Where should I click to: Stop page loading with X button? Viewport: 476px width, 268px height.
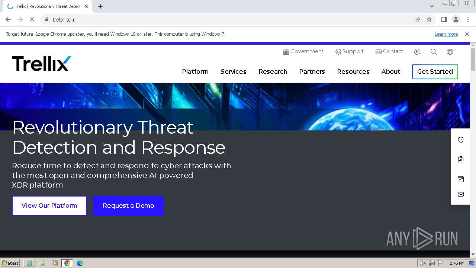pyautogui.click(x=32, y=19)
